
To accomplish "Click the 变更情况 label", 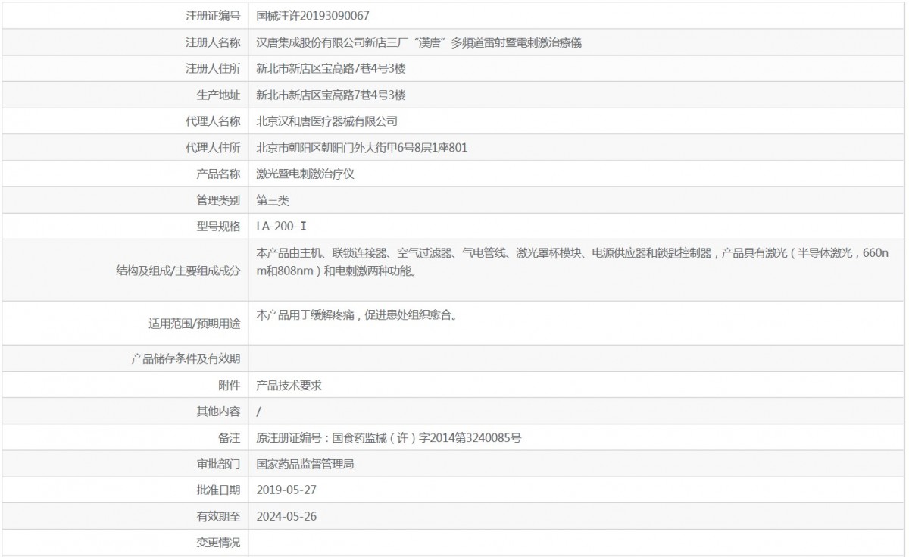I will click(218, 543).
